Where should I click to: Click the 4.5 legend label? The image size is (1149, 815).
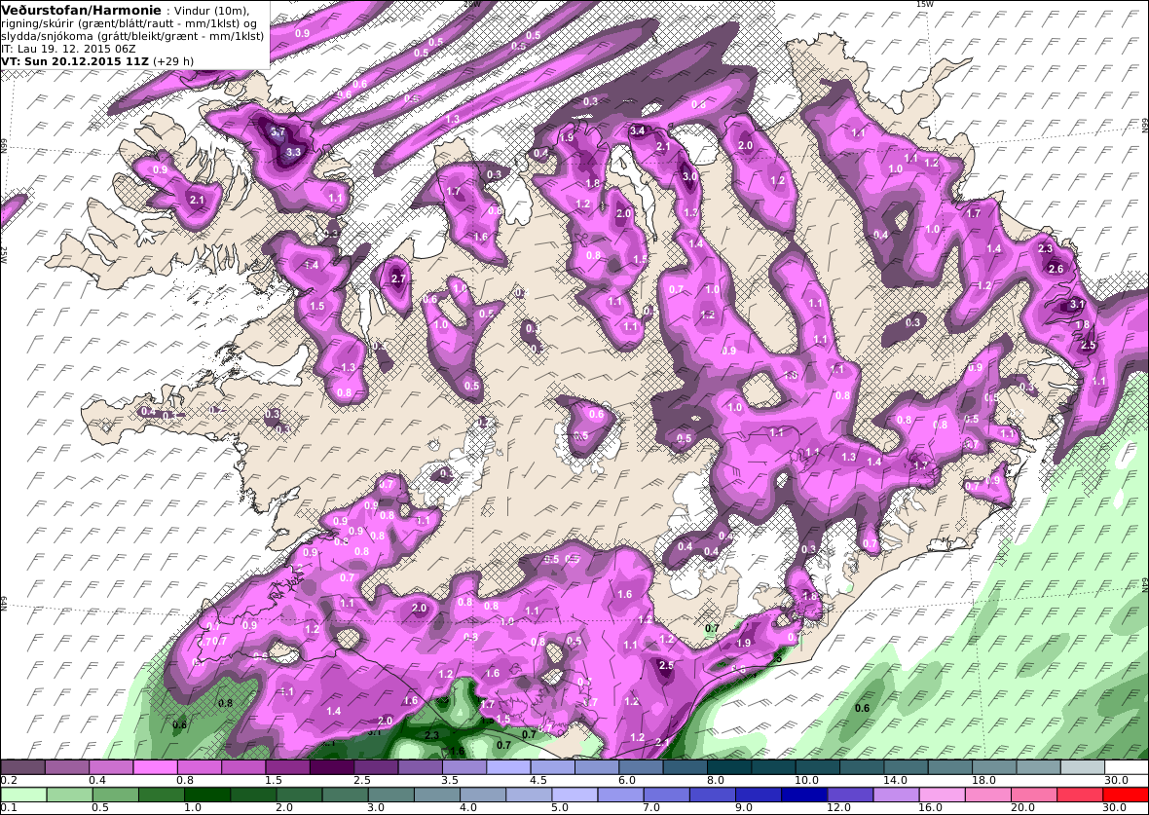(x=538, y=781)
